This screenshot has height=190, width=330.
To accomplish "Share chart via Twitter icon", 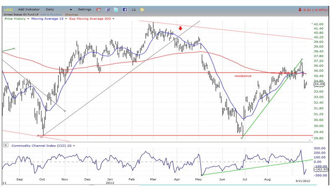I will click(116, 9).
